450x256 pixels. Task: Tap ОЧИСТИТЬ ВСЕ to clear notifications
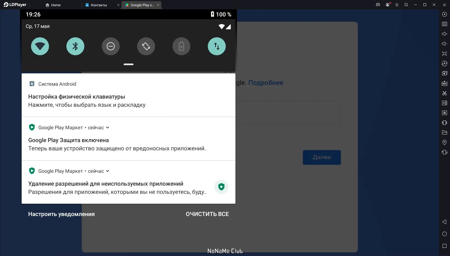207,214
